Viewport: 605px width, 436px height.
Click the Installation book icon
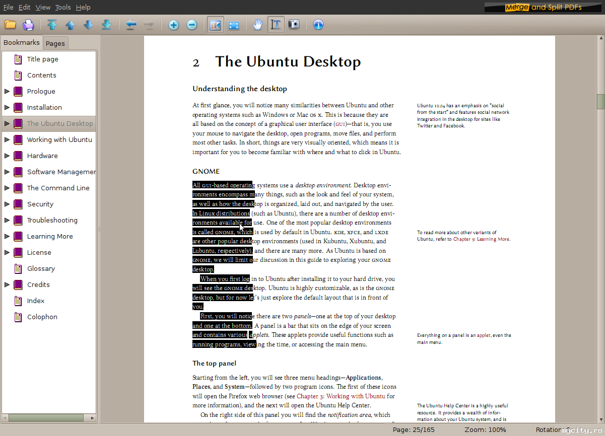18,107
